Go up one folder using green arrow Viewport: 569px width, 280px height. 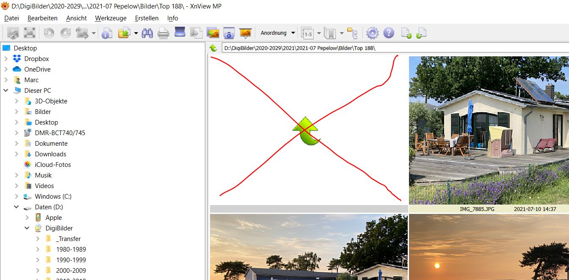pyautogui.click(x=213, y=48)
